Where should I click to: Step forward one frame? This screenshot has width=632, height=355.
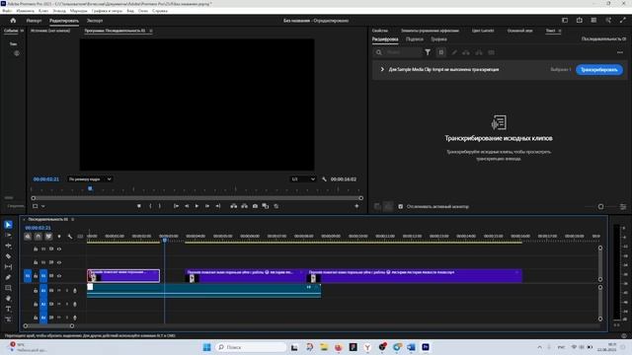pos(207,206)
